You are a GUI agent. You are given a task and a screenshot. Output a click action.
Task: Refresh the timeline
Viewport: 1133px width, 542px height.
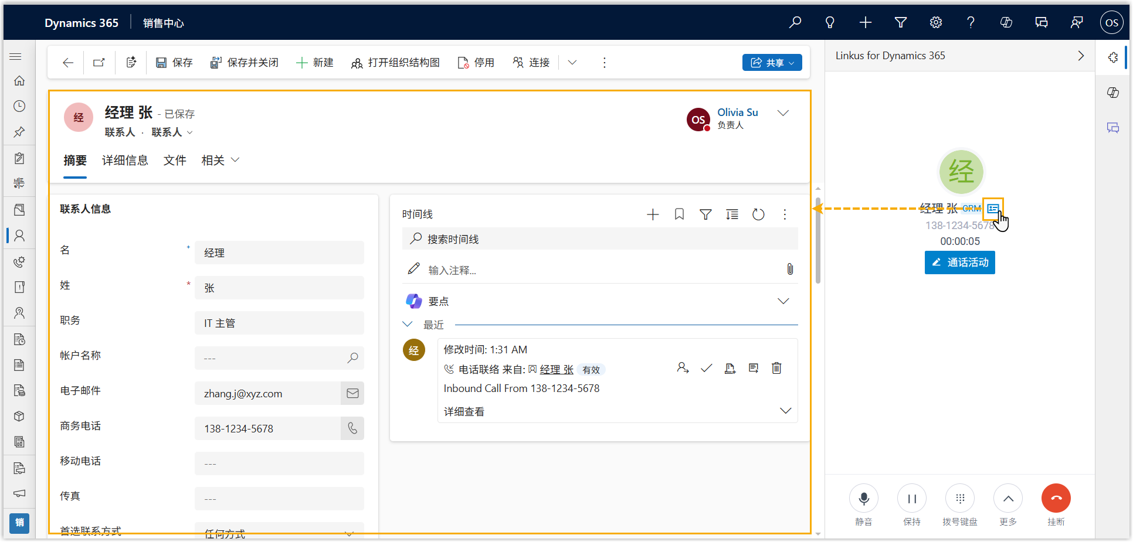click(x=758, y=214)
